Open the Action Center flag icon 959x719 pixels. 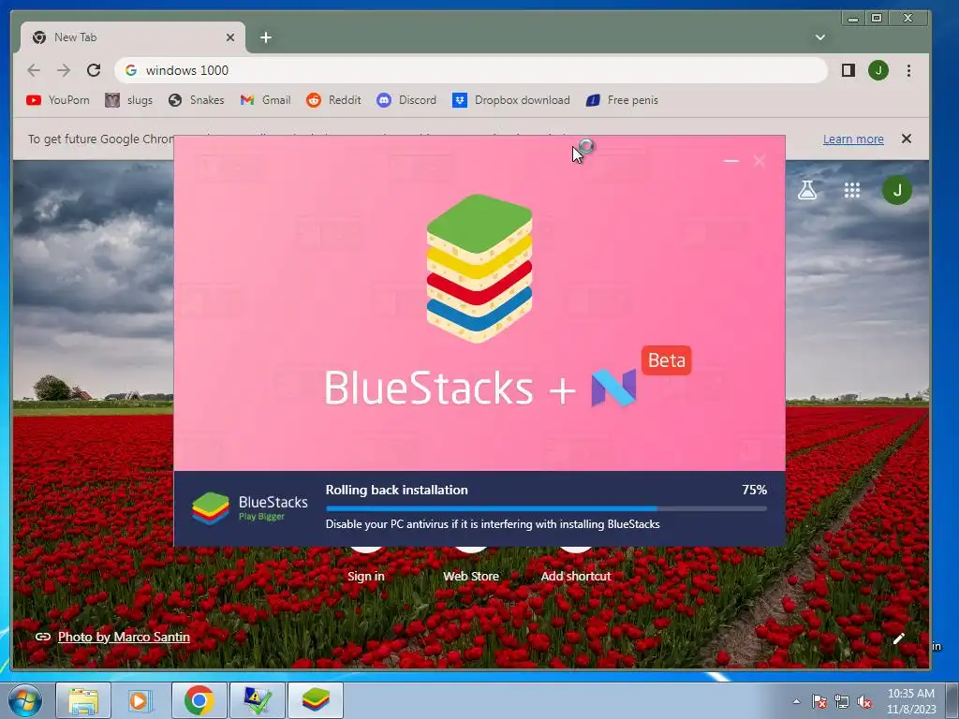tap(819, 701)
